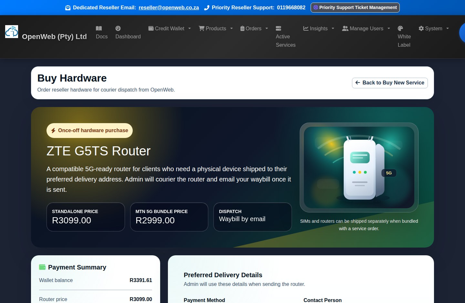This screenshot has width=465, height=303.
Task: Click the Standalone Price R3099.00 card
Action: click(x=86, y=217)
